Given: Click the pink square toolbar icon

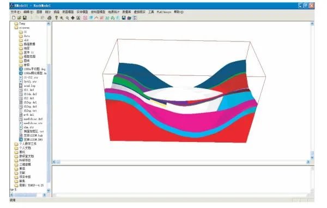Looking at the screenshot, I should (x=85, y=18).
